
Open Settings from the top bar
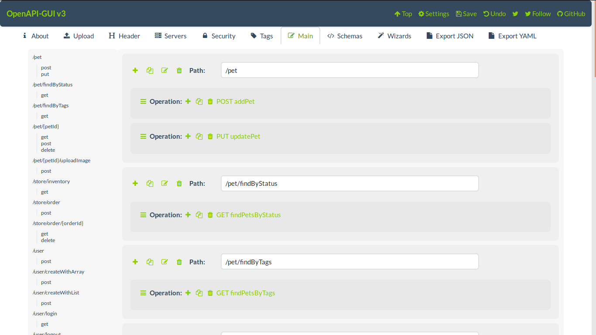pos(433,14)
